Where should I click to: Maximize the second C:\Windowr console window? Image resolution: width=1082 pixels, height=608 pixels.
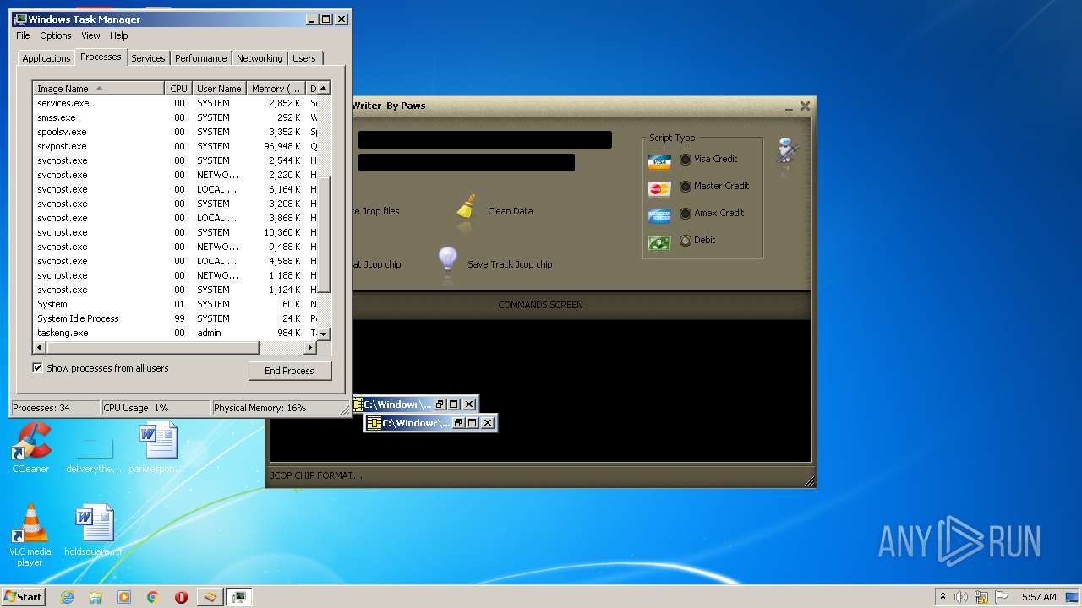473,423
